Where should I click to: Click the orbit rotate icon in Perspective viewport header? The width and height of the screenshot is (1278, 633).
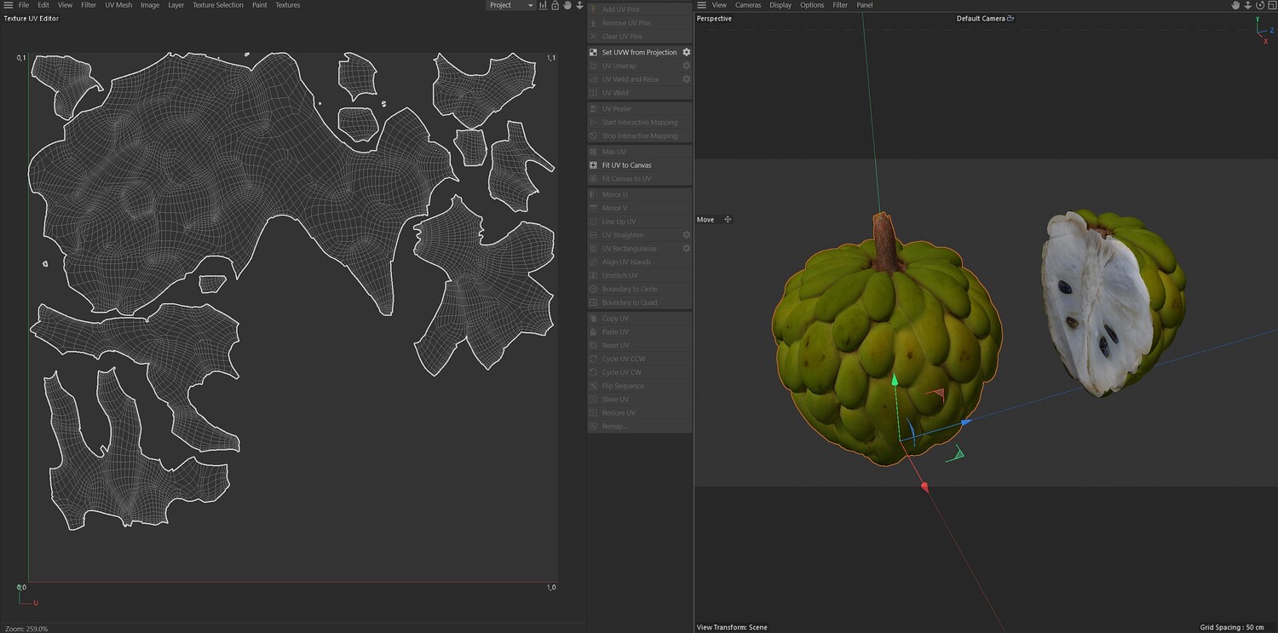coord(1259,5)
